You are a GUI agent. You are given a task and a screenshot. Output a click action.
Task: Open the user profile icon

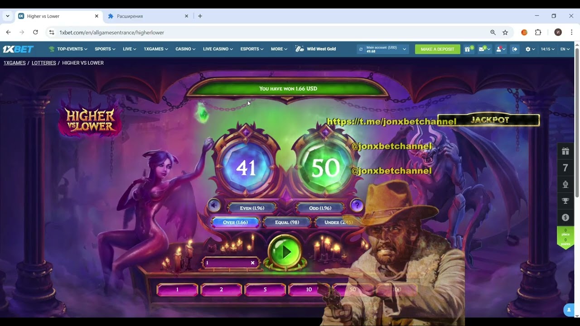(x=500, y=49)
